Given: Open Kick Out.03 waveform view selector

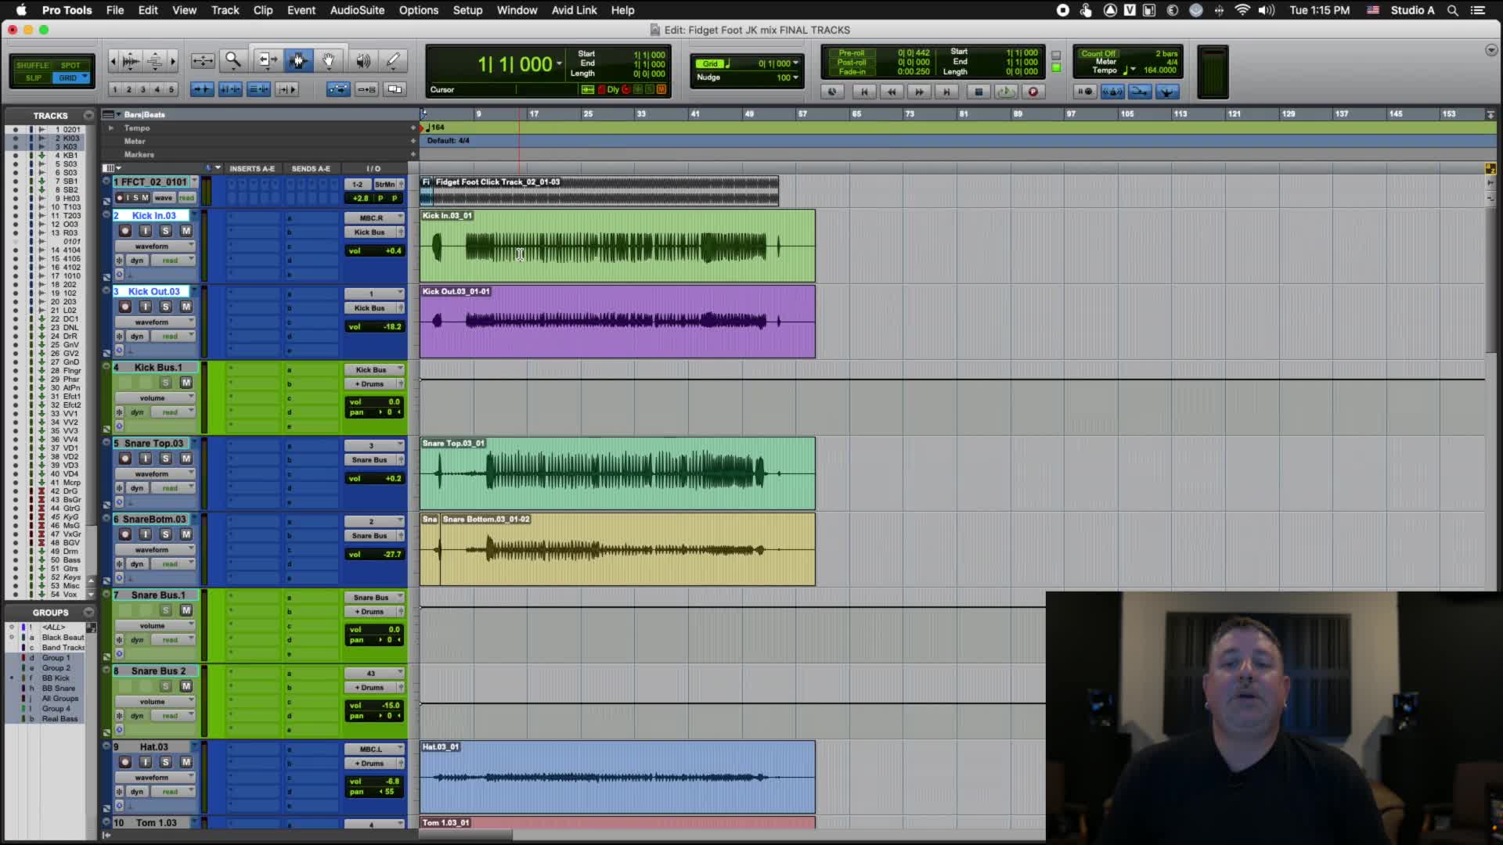Looking at the screenshot, I should (x=153, y=322).
